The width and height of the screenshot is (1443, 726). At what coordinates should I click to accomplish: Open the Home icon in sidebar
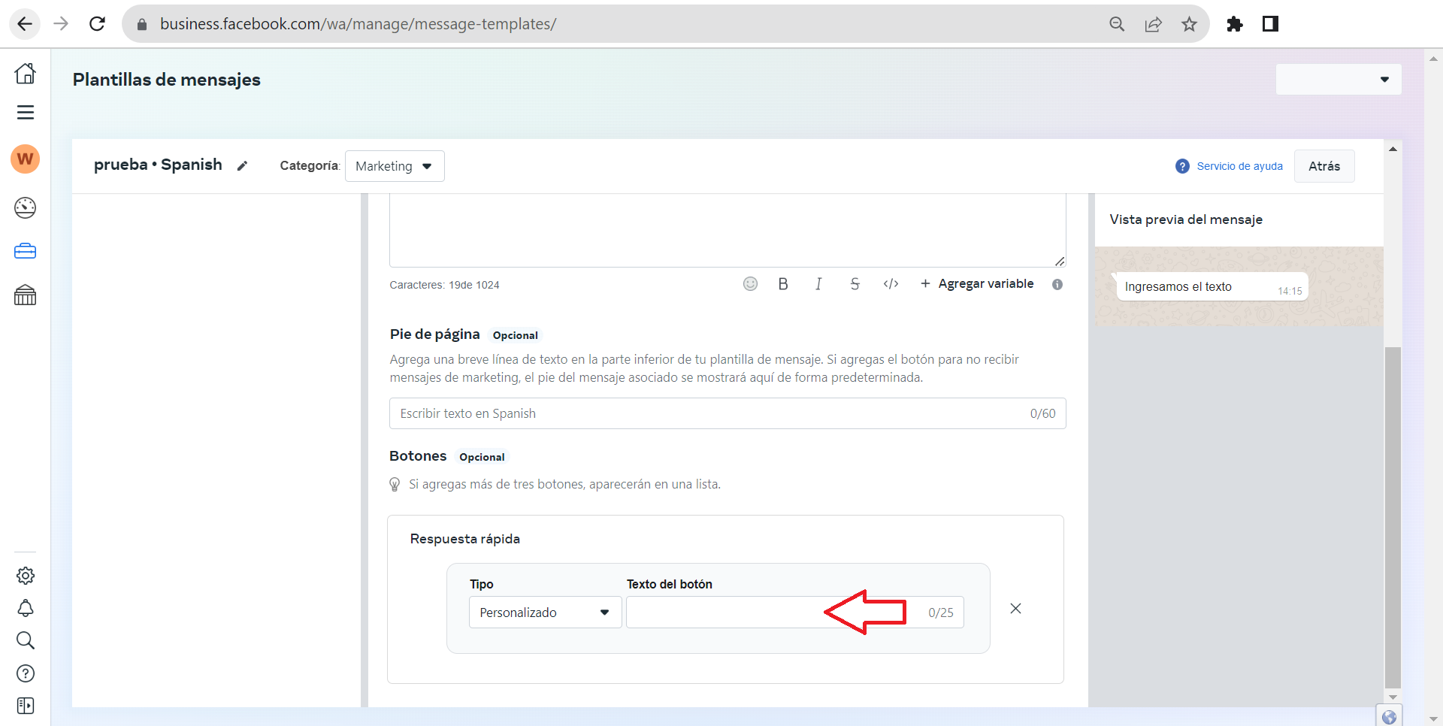26,74
